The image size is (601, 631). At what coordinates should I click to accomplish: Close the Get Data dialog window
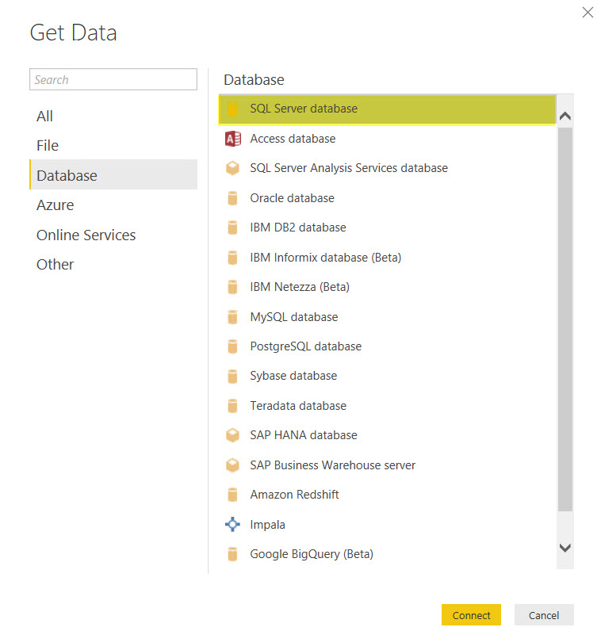[588, 13]
